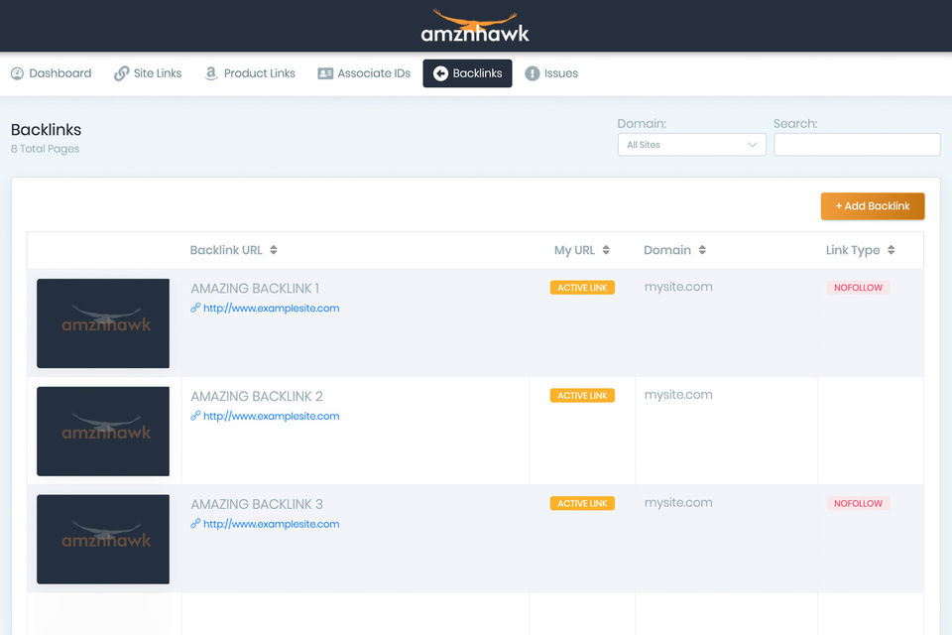This screenshot has height=635, width=952.
Task: Click Nofollow badge in Backlink 1 row
Action: [x=858, y=288]
